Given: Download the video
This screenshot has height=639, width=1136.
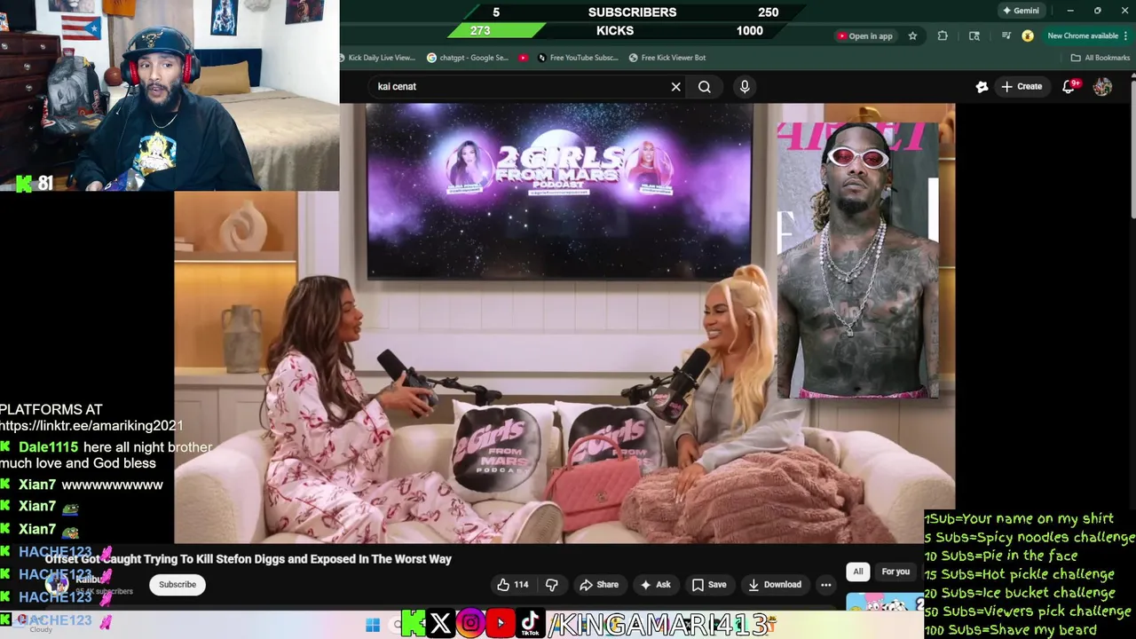Looking at the screenshot, I should click(775, 584).
